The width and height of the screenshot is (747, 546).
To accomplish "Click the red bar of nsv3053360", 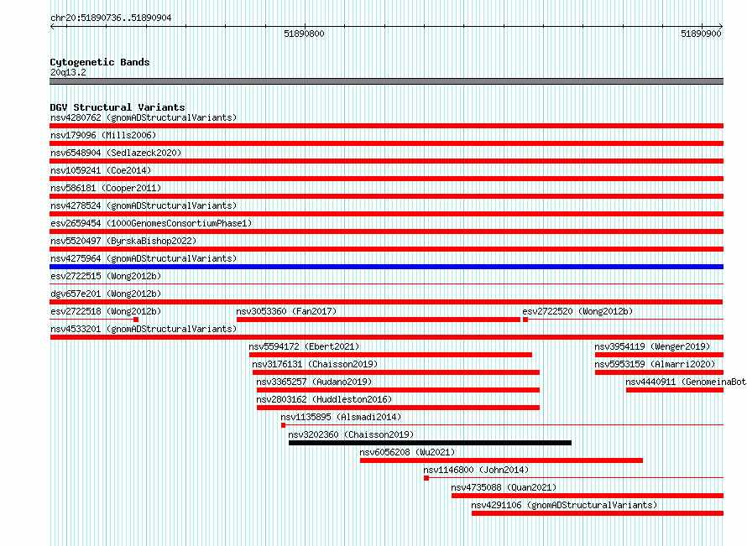I will tap(379, 320).
